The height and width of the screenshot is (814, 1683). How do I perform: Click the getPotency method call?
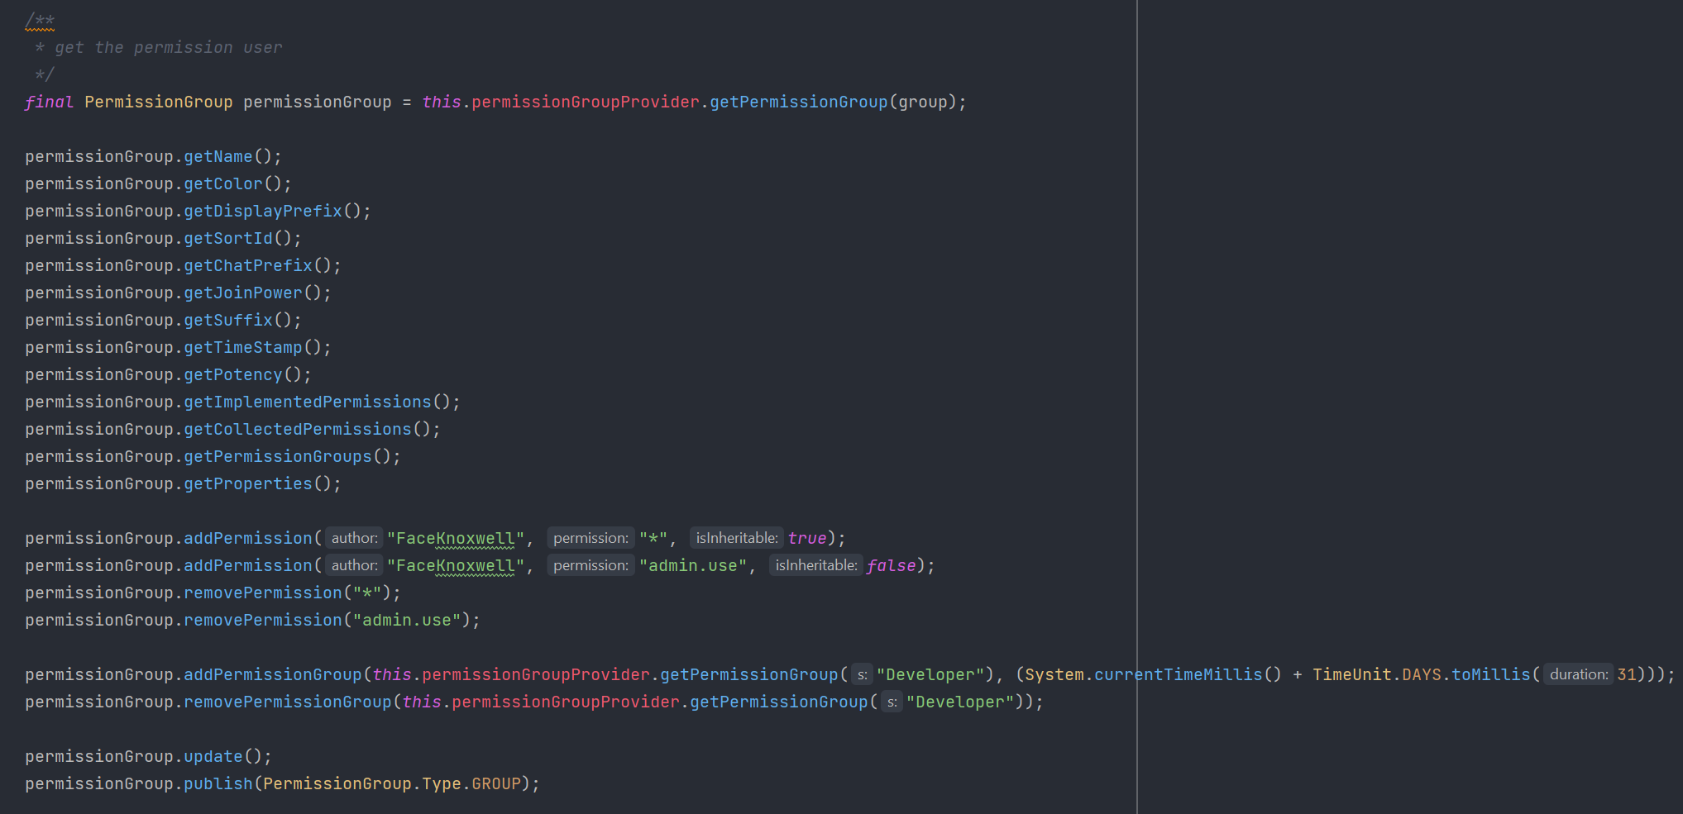click(233, 374)
